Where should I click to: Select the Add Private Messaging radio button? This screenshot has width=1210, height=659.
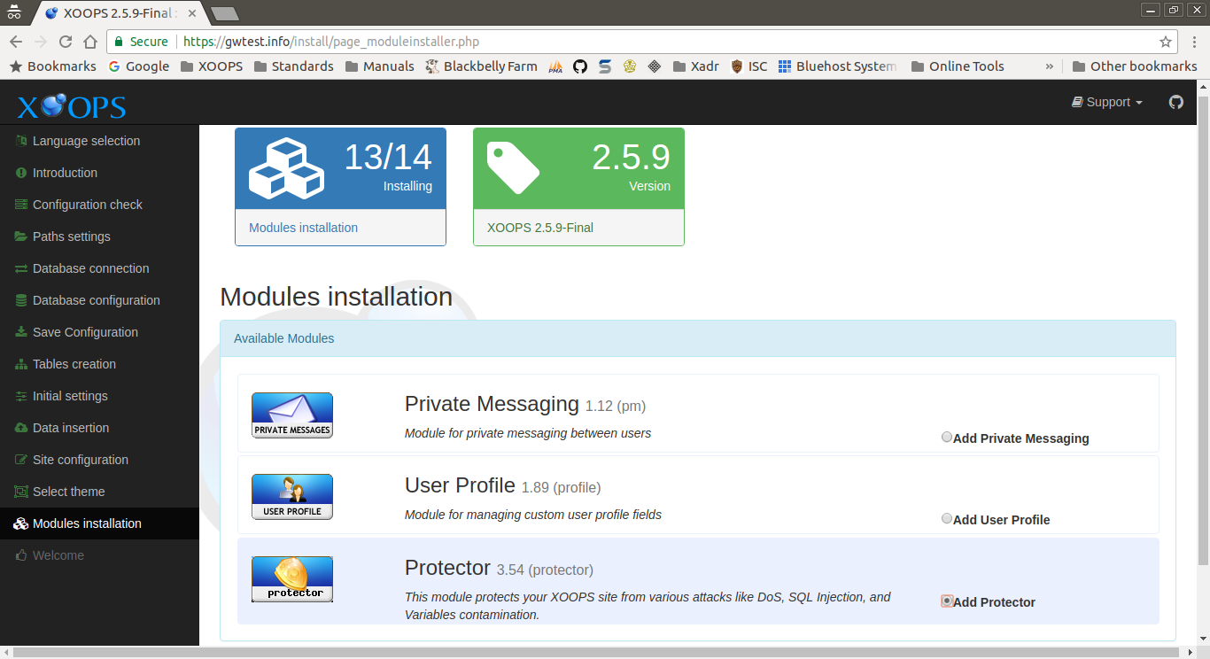point(947,437)
